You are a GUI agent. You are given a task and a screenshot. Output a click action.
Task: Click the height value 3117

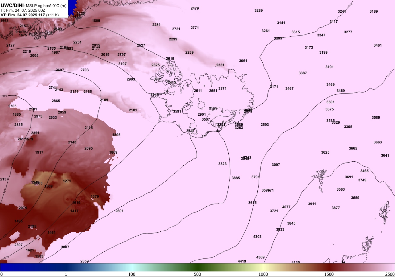pyautogui.click(x=334, y=22)
